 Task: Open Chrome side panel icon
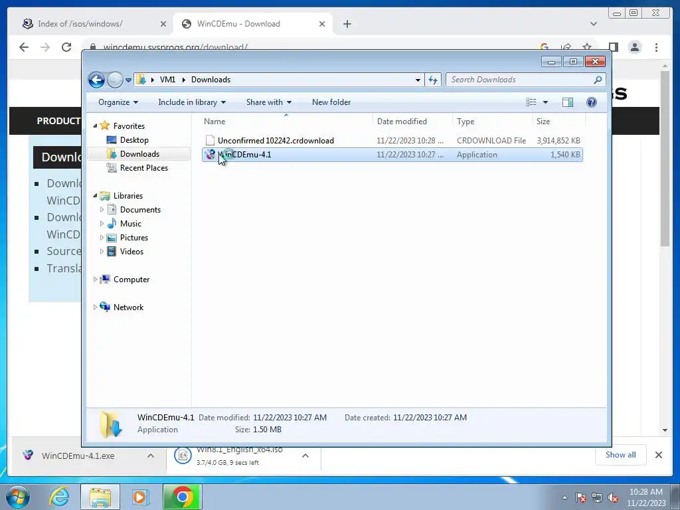point(613,47)
